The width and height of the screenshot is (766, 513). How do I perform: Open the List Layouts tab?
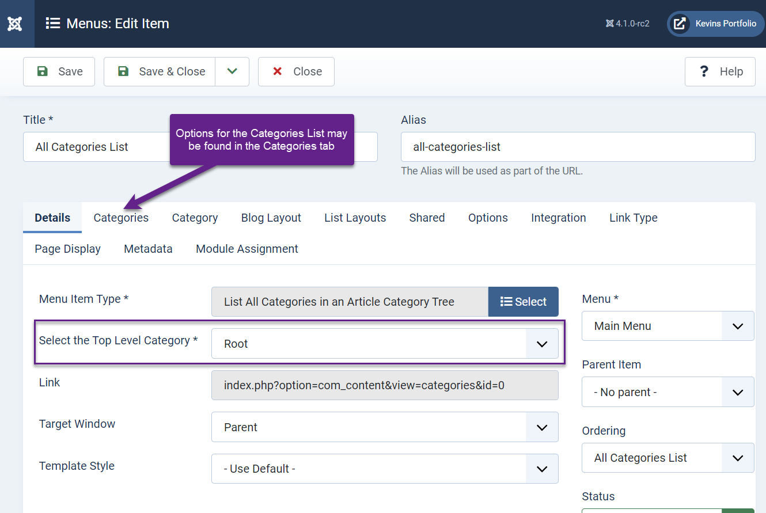coord(355,218)
